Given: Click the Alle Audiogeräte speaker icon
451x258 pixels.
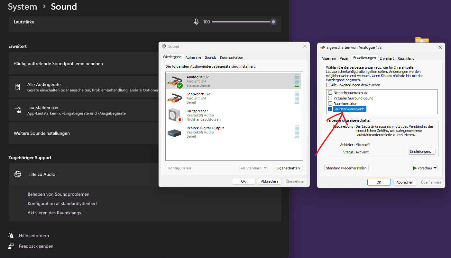Looking at the screenshot, I should point(18,87).
